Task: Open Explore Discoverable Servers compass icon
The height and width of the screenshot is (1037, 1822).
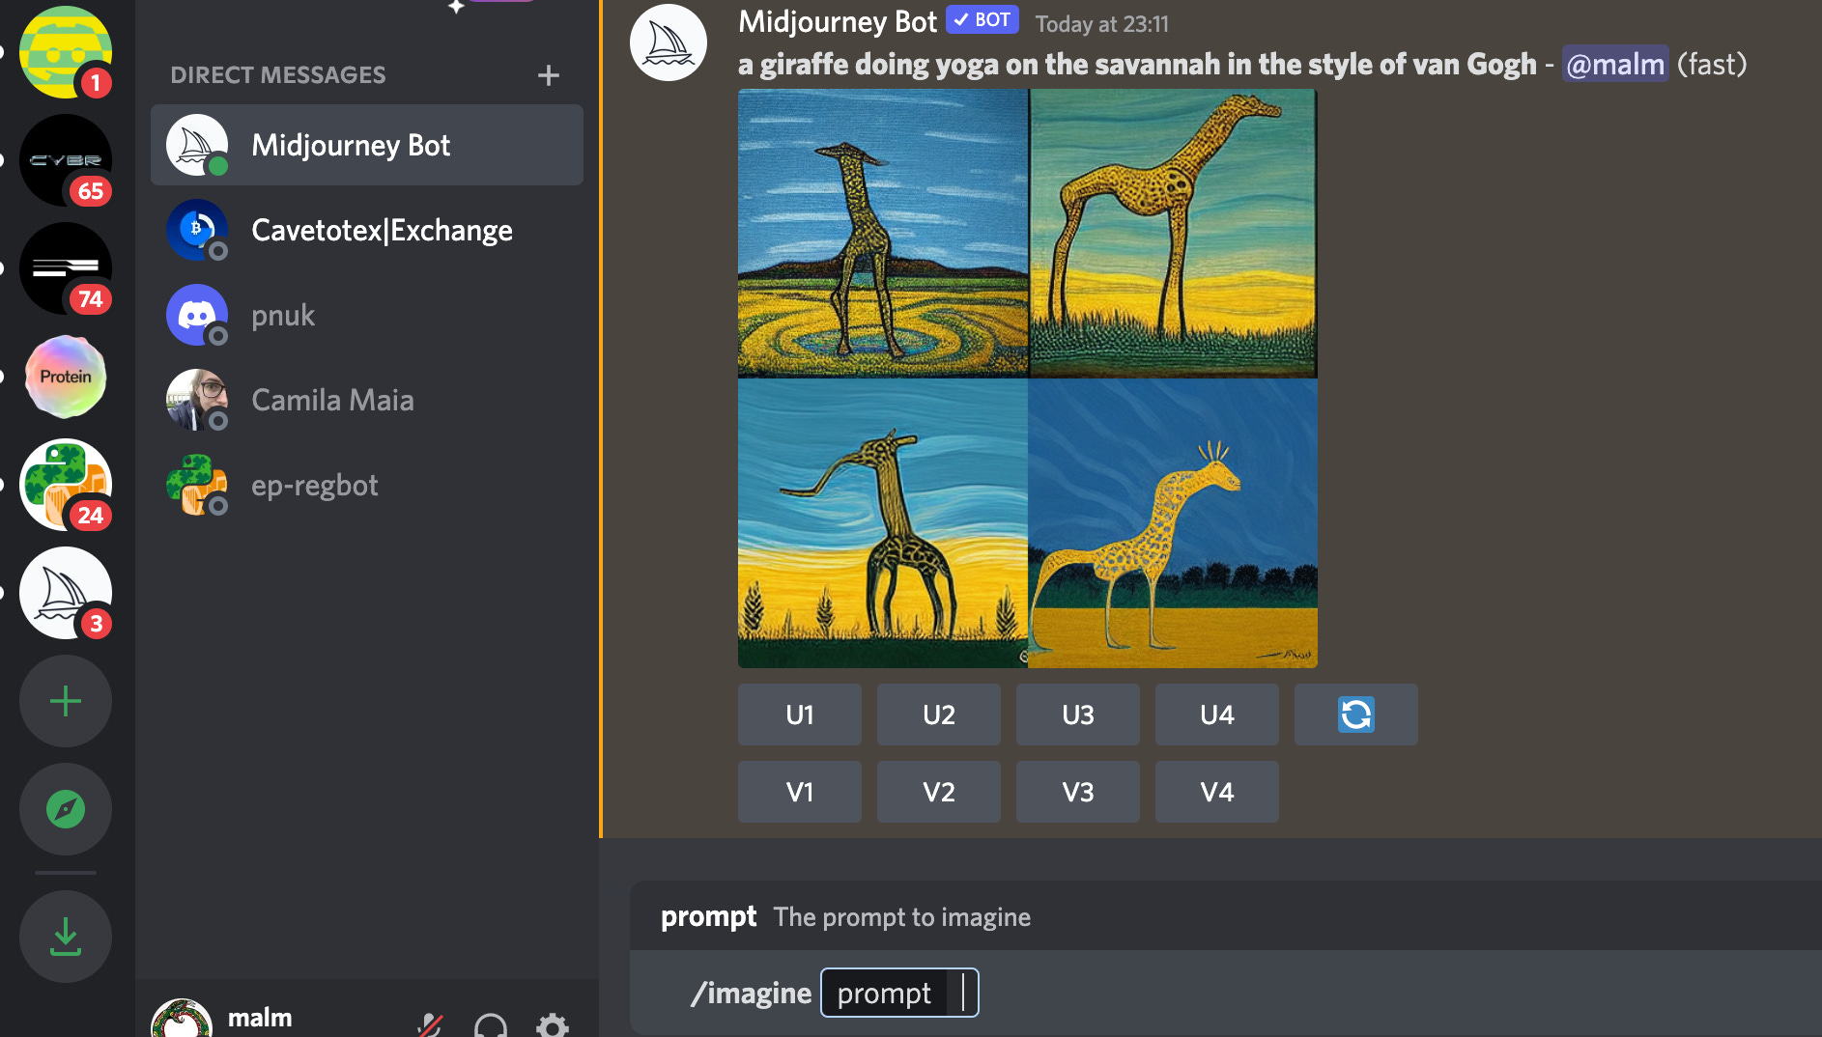Action: (x=66, y=809)
